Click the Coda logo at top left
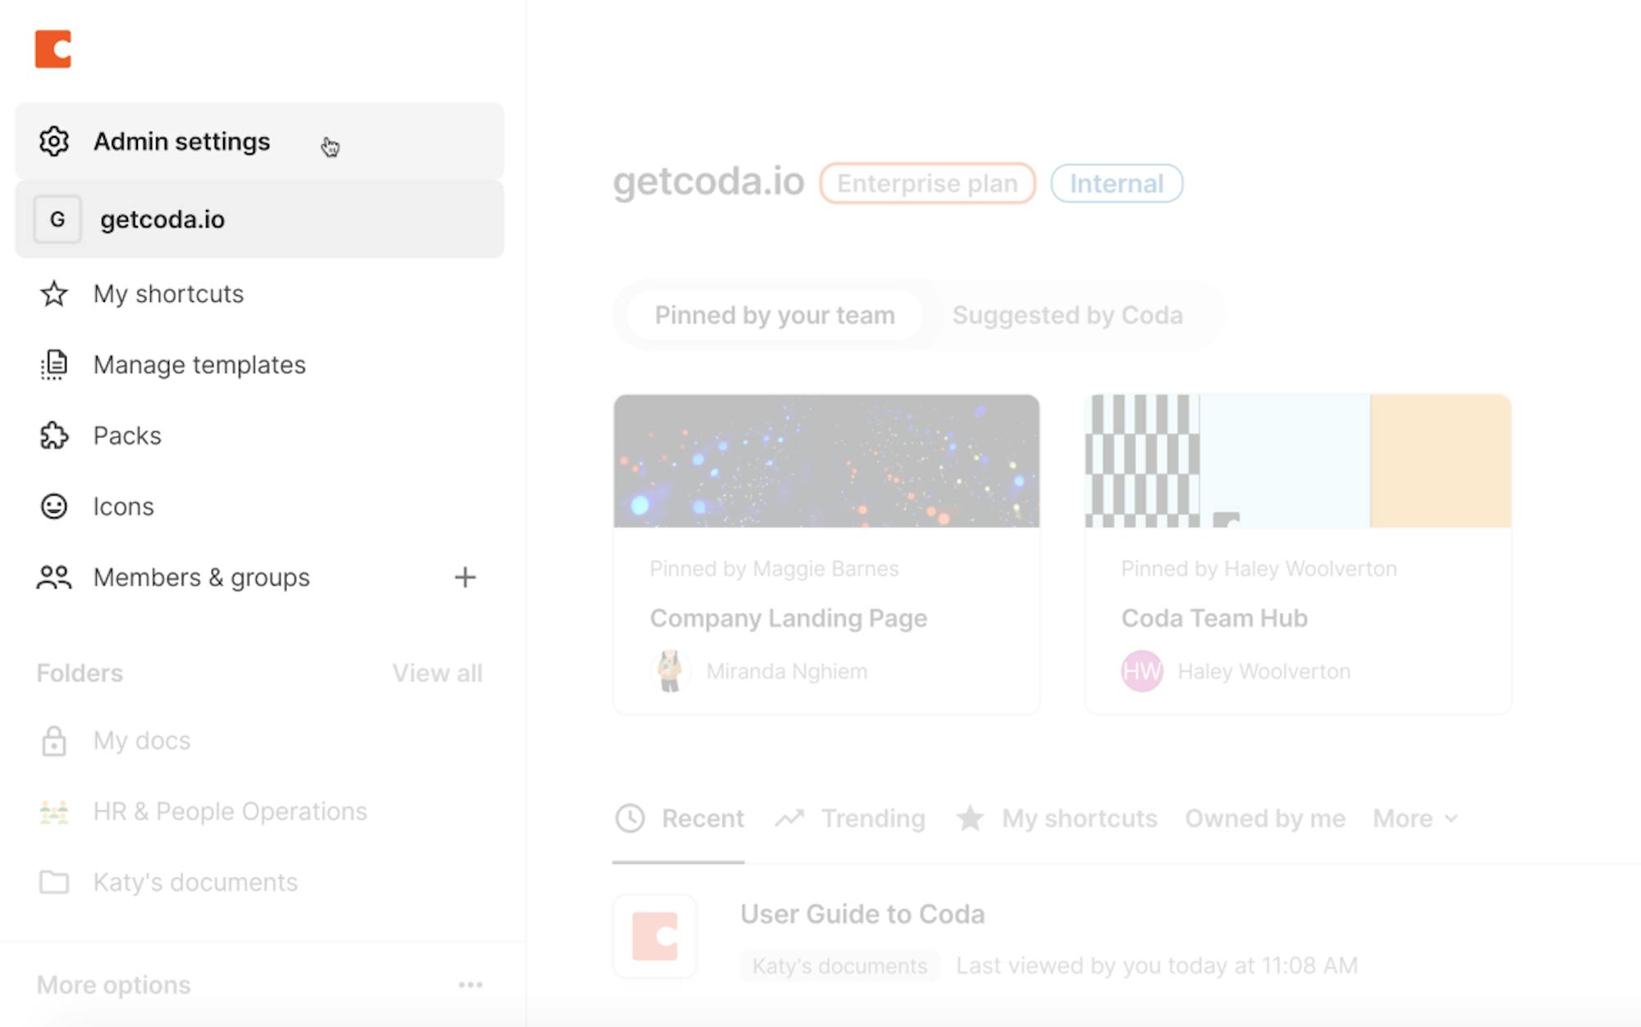 [53, 49]
